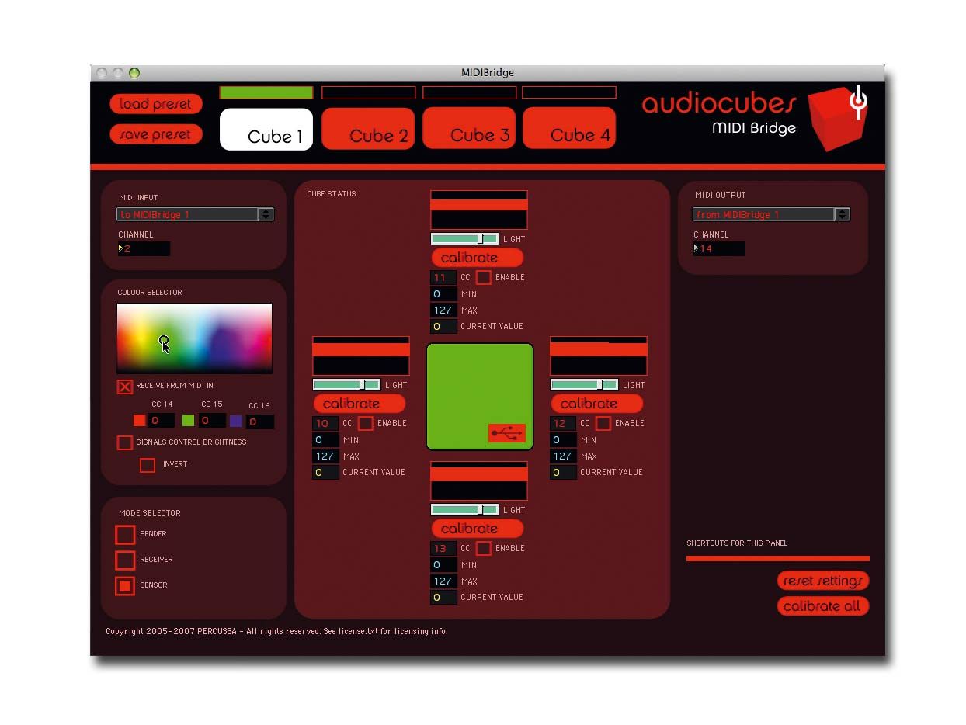Switch to Cube 4 tab
Image resolution: width=966 pixels, height=725 pixels.
569,129
